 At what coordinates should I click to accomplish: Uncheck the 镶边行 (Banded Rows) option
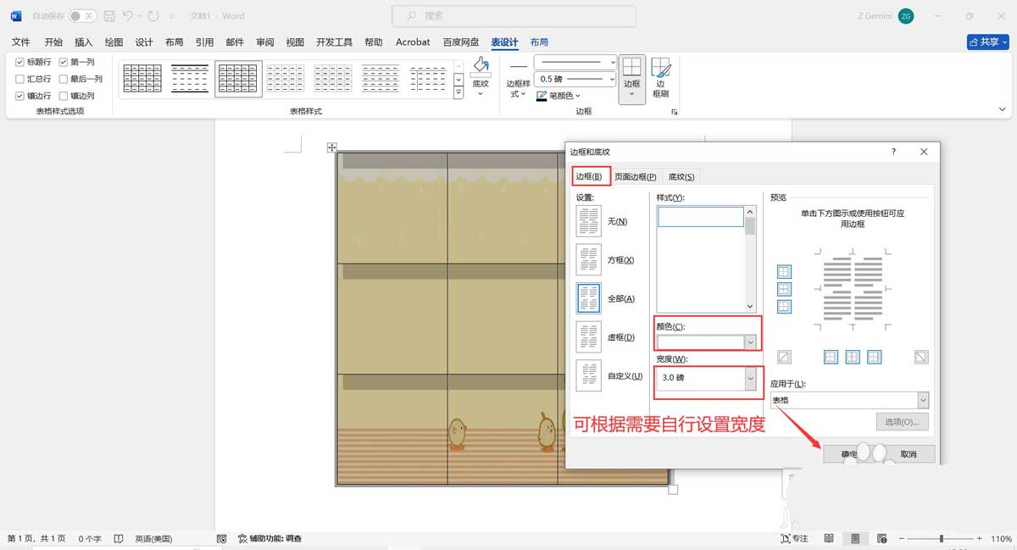click(x=19, y=95)
